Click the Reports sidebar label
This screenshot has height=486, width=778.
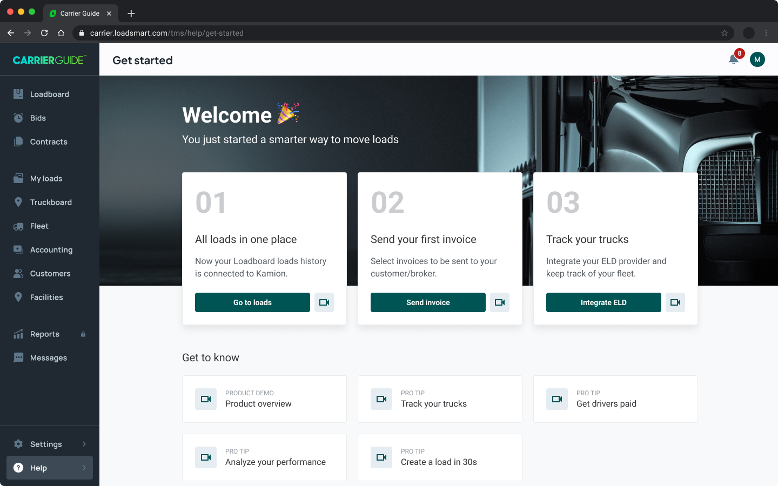45,334
